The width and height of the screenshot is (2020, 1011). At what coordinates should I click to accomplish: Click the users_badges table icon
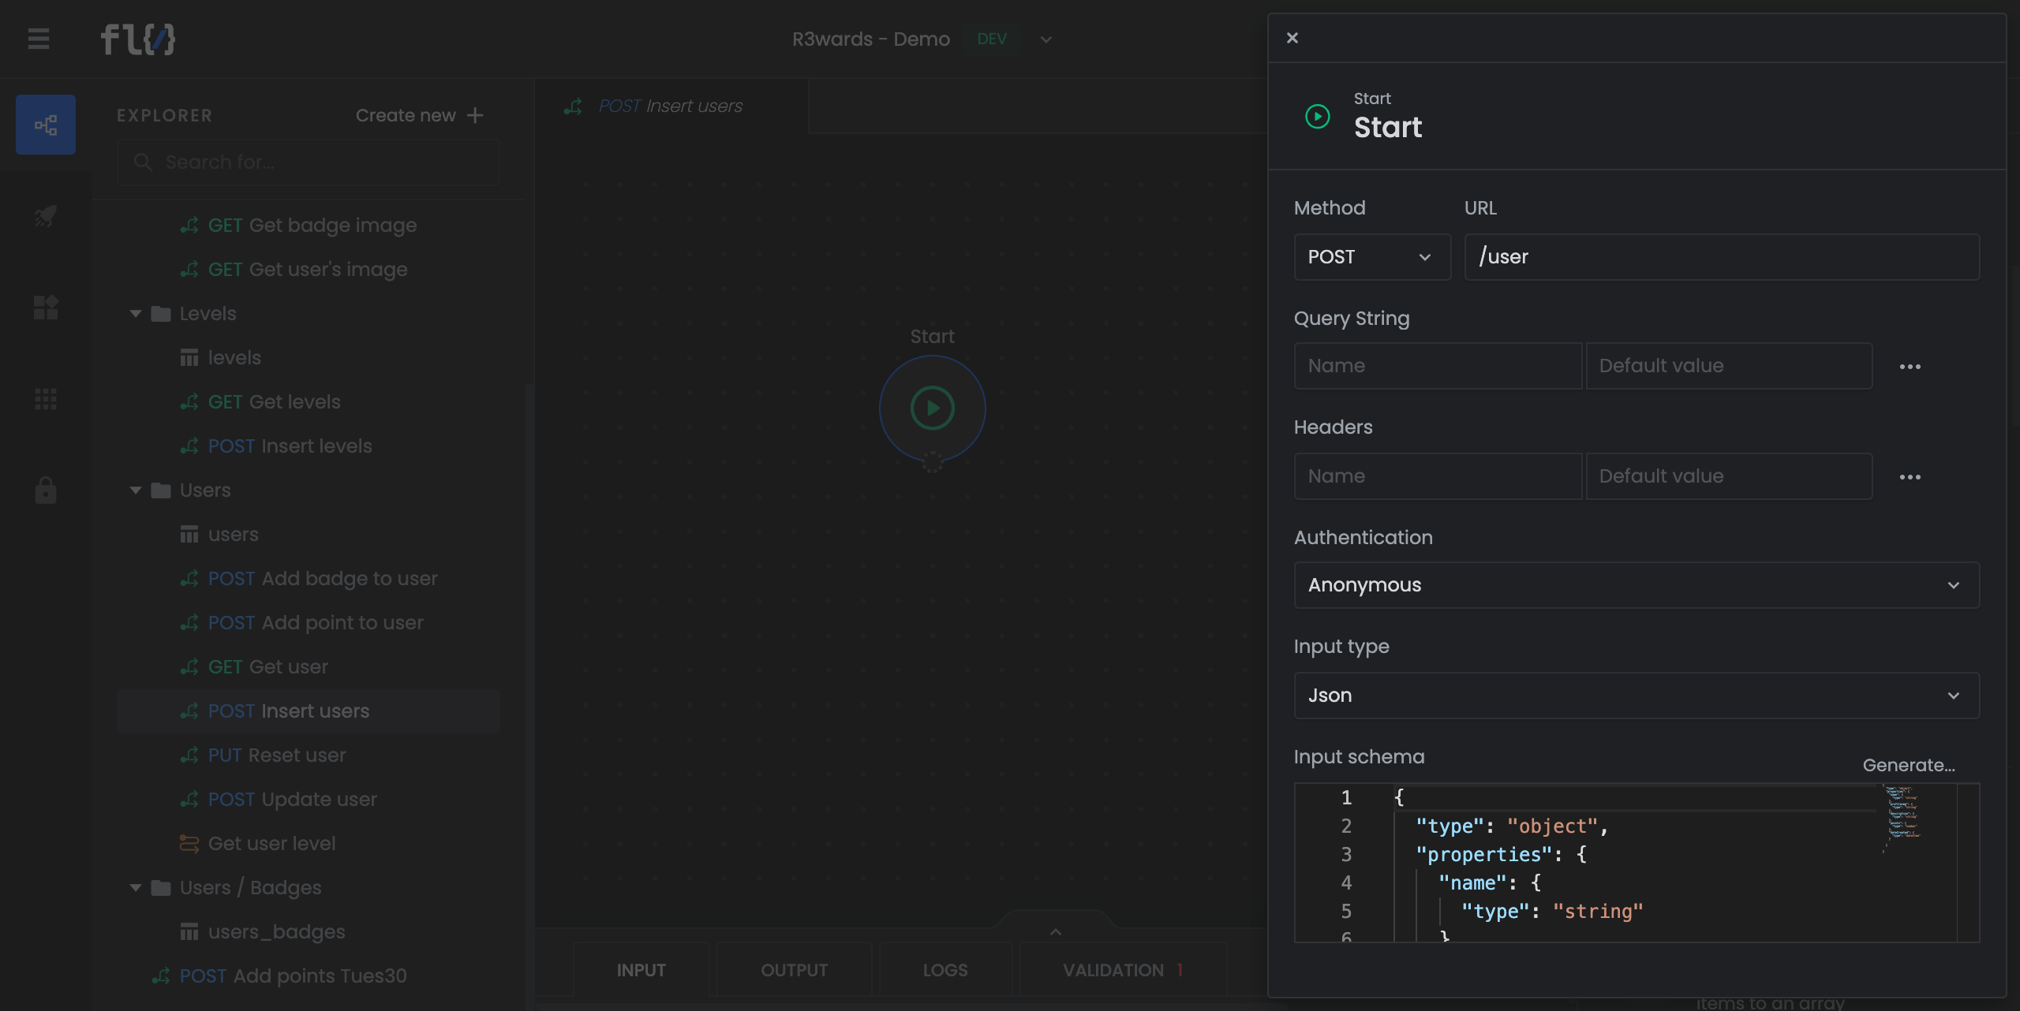click(189, 932)
